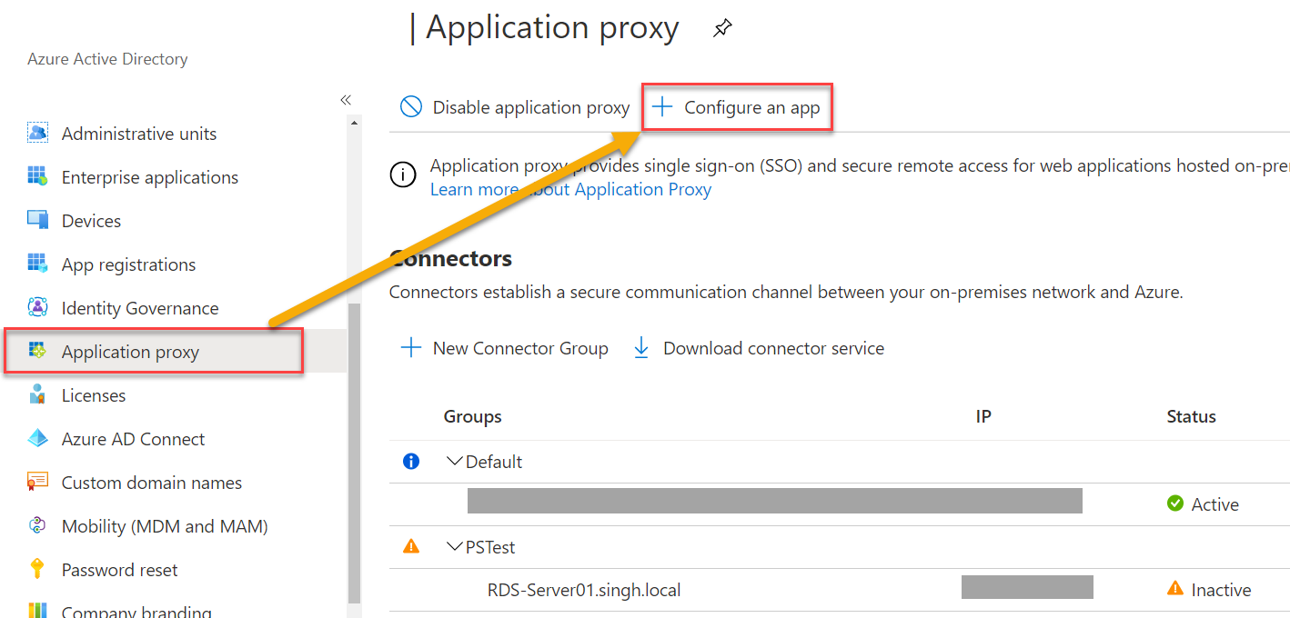
Task: Click Disable application proxy button
Action: point(515,107)
